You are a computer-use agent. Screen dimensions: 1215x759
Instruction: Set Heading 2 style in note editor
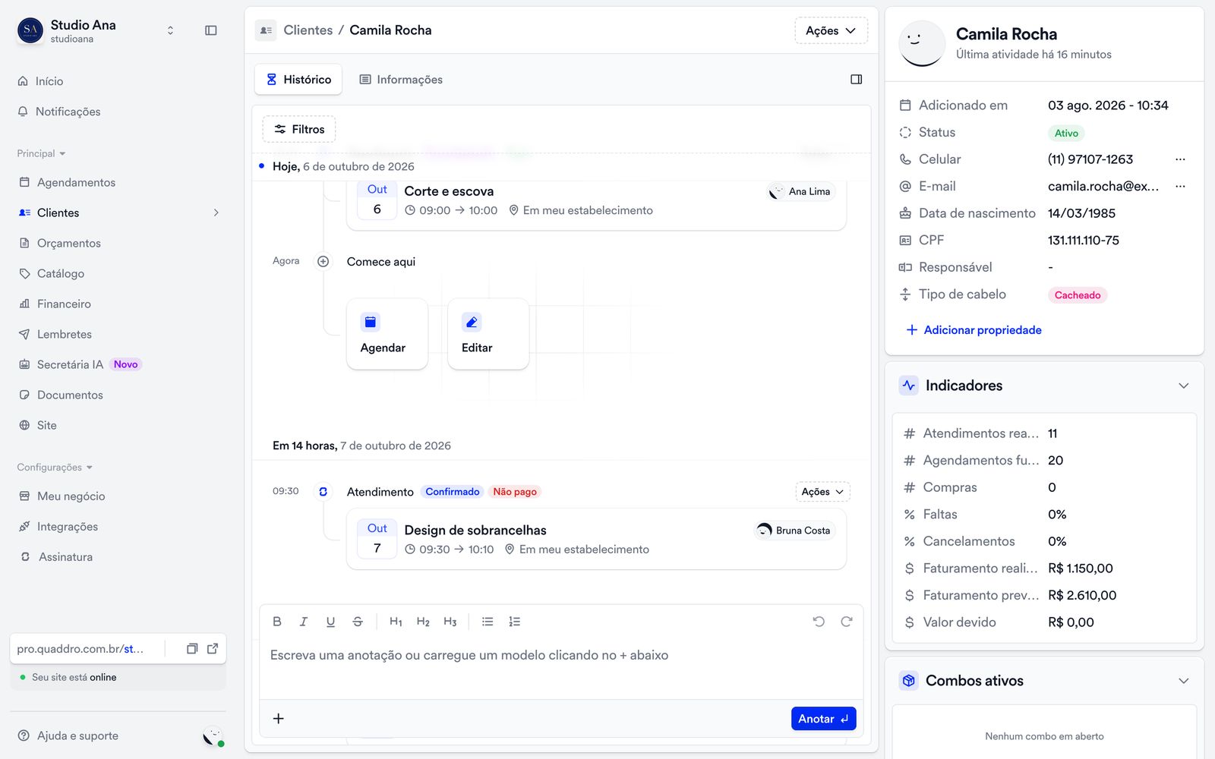(423, 622)
